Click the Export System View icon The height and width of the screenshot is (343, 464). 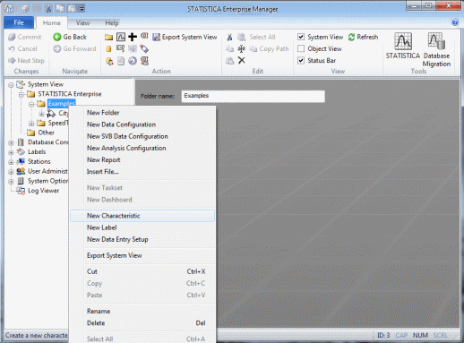pos(156,37)
